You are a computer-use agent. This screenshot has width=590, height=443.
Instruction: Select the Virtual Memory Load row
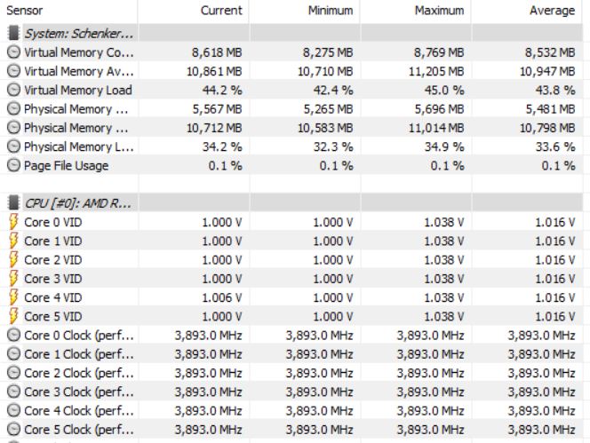pyautogui.click(x=295, y=90)
